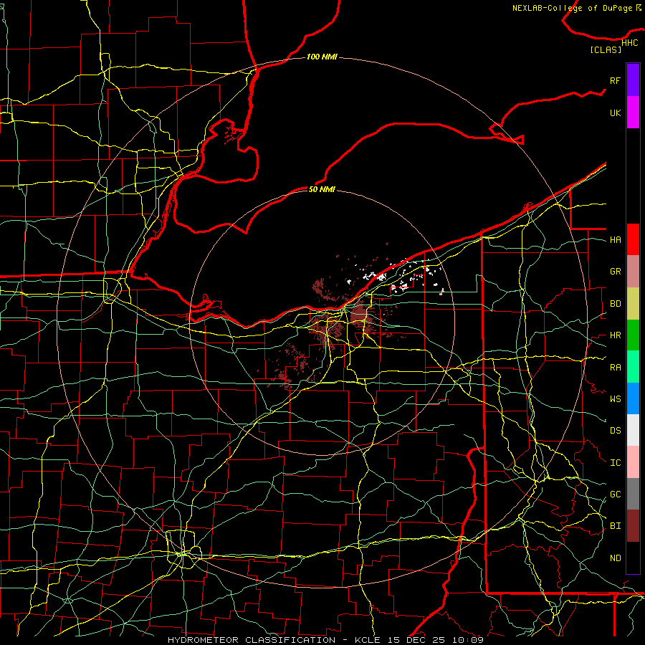Click the 100 NMI range ring label
This screenshot has height=645, width=645.
322,57
